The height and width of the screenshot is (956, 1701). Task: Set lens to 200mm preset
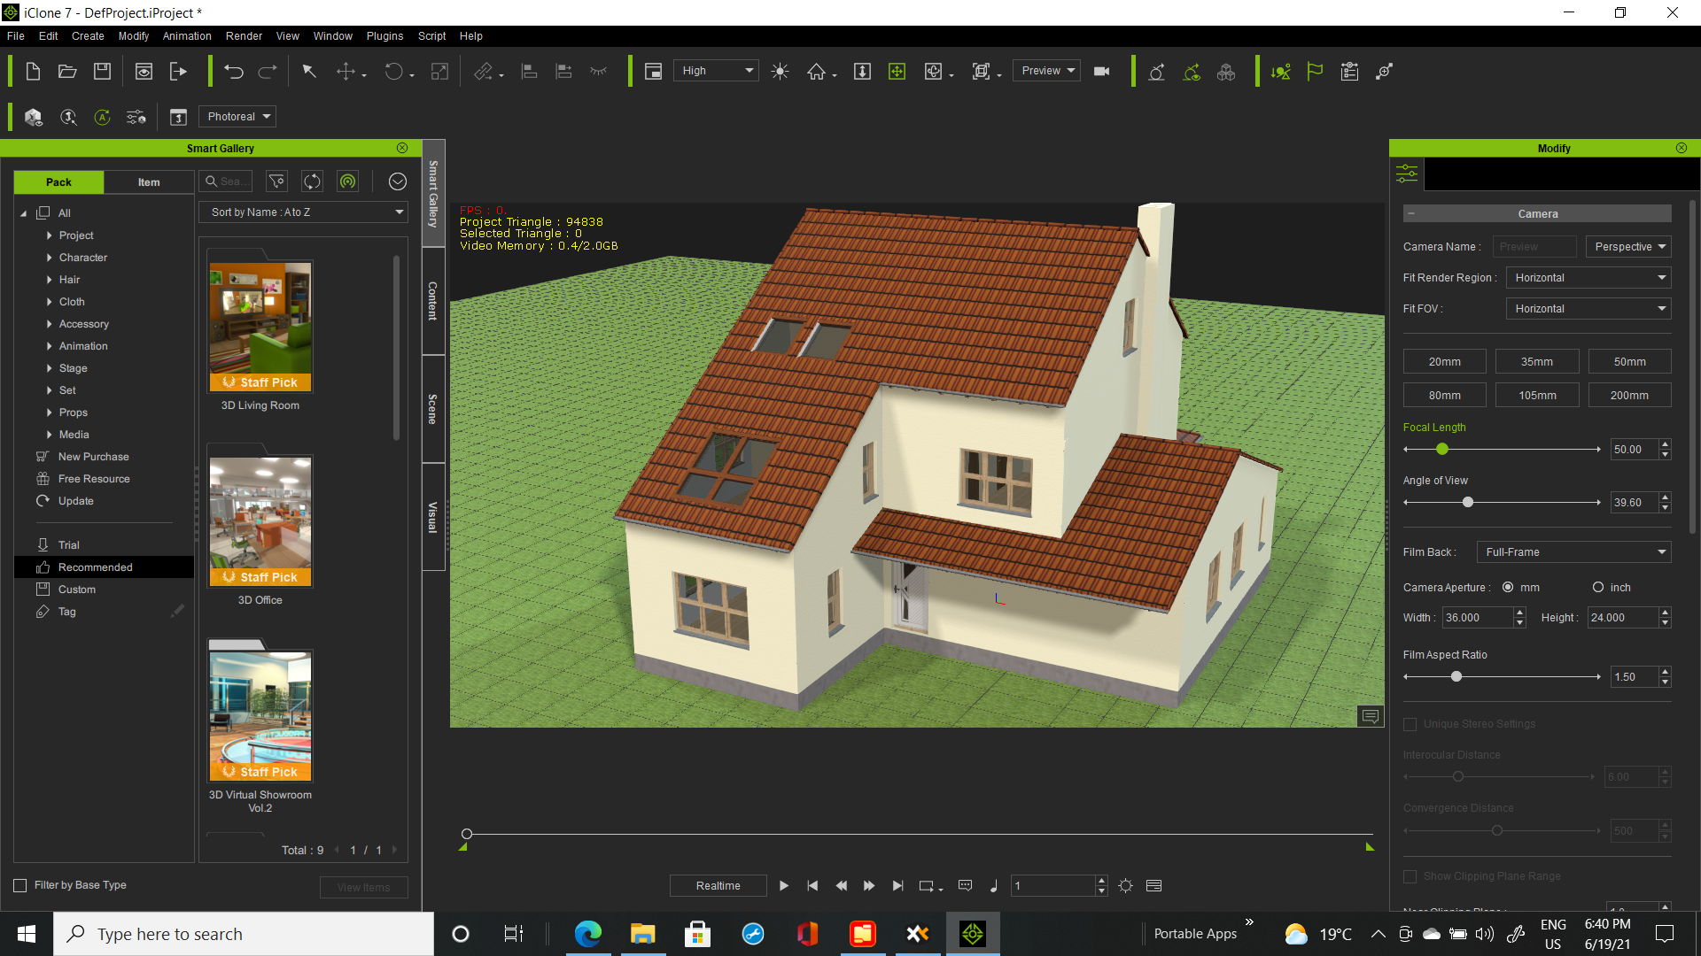[x=1629, y=396]
